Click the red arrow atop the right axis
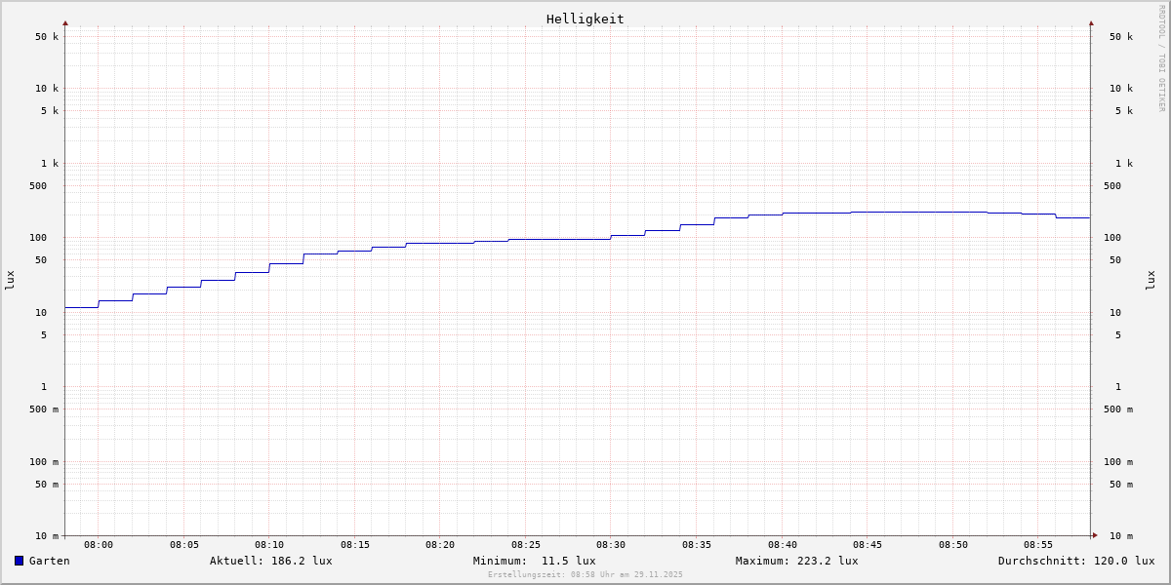 point(1091,22)
